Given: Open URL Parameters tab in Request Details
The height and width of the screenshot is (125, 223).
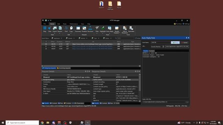Looking at the screenshot, I should (78, 103).
